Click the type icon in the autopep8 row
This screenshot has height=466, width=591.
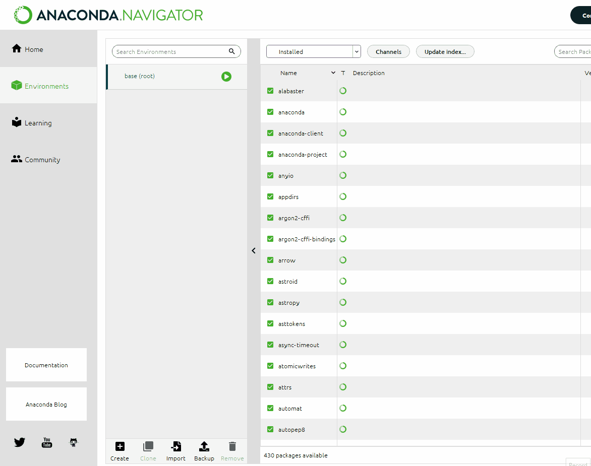(342, 429)
